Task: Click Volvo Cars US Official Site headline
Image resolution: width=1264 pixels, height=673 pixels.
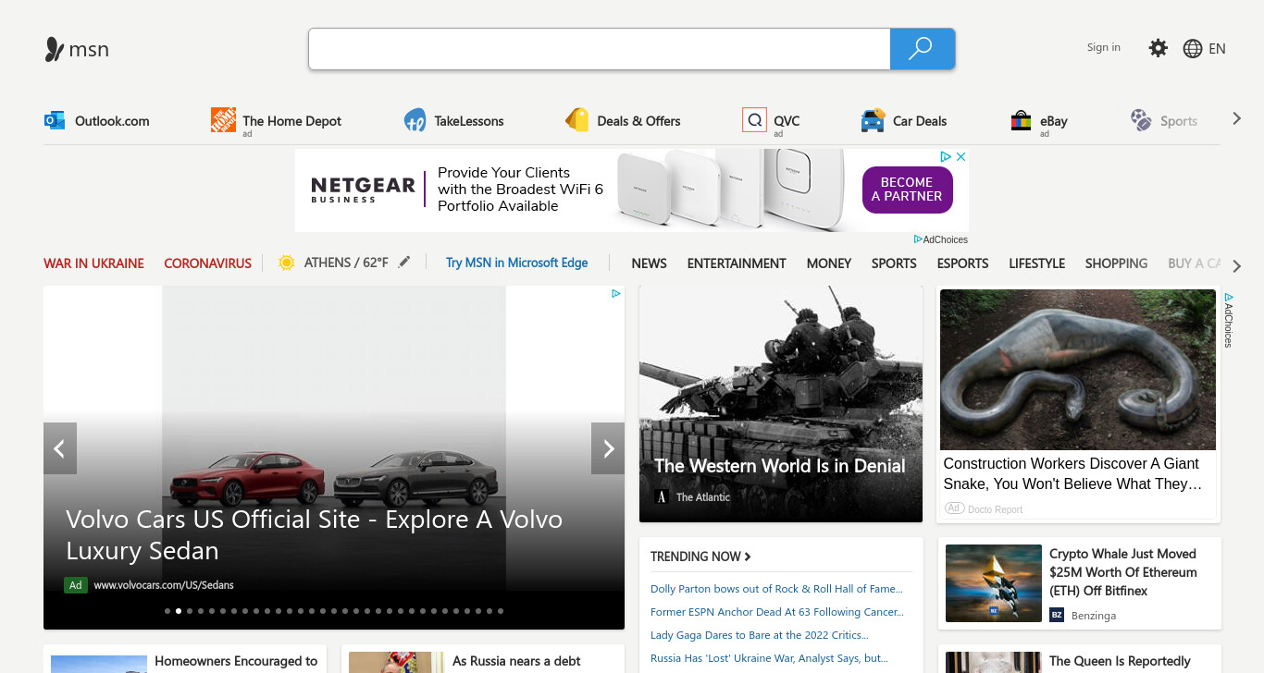Action: (x=314, y=534)
